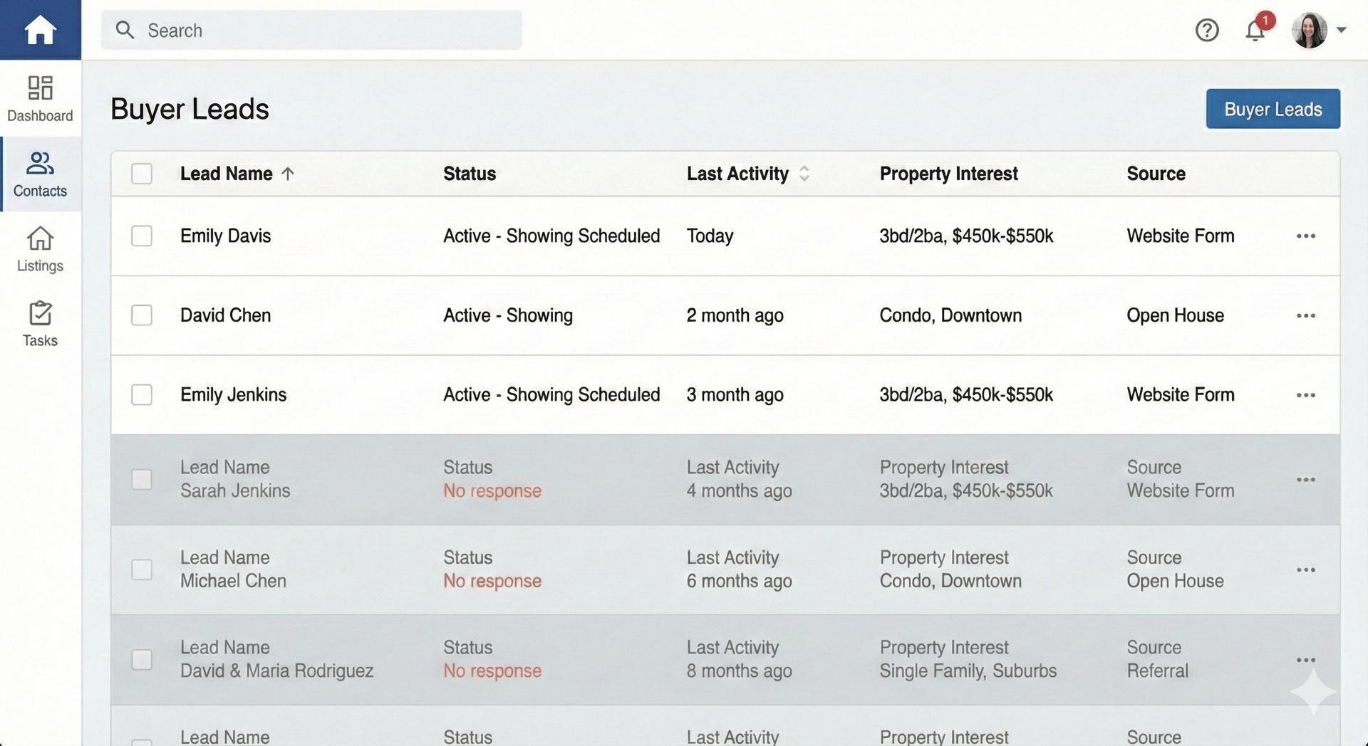Open more options for Emily Davis
This screenshot has width=1368, height=746.
pos(1305,236)
